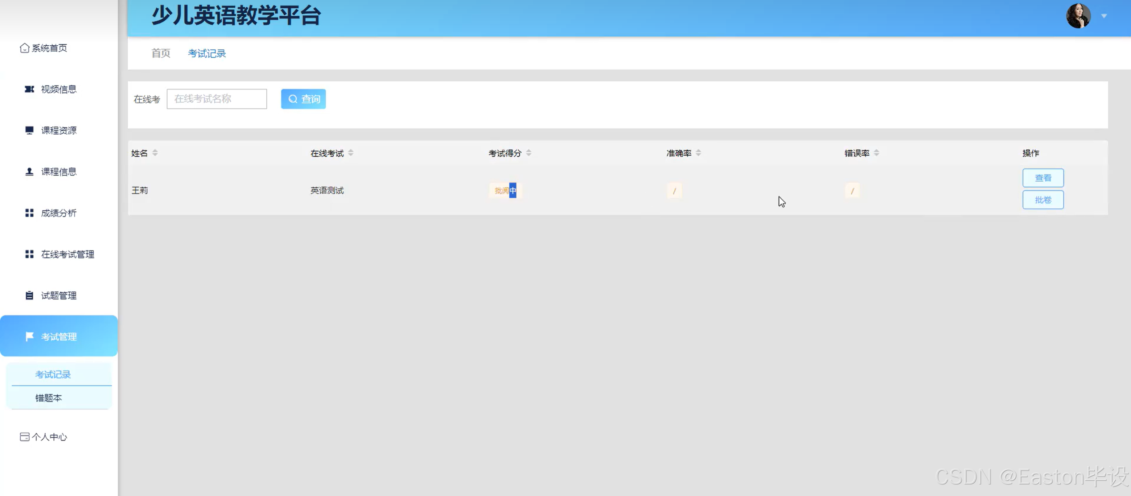This screenshot has width=1131, height=496.
Task: Click the slash tag under 错误率
Action: point(852,191)
